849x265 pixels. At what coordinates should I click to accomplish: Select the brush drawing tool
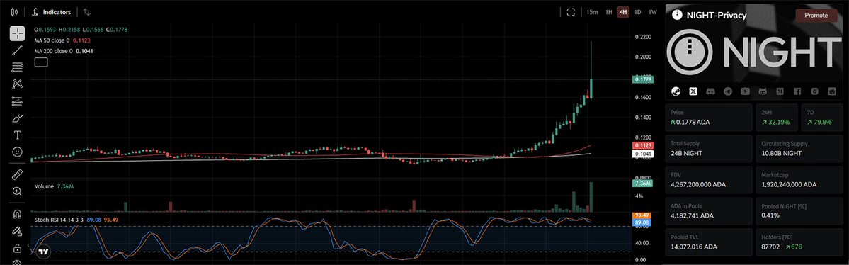click(x=17, y=118)
